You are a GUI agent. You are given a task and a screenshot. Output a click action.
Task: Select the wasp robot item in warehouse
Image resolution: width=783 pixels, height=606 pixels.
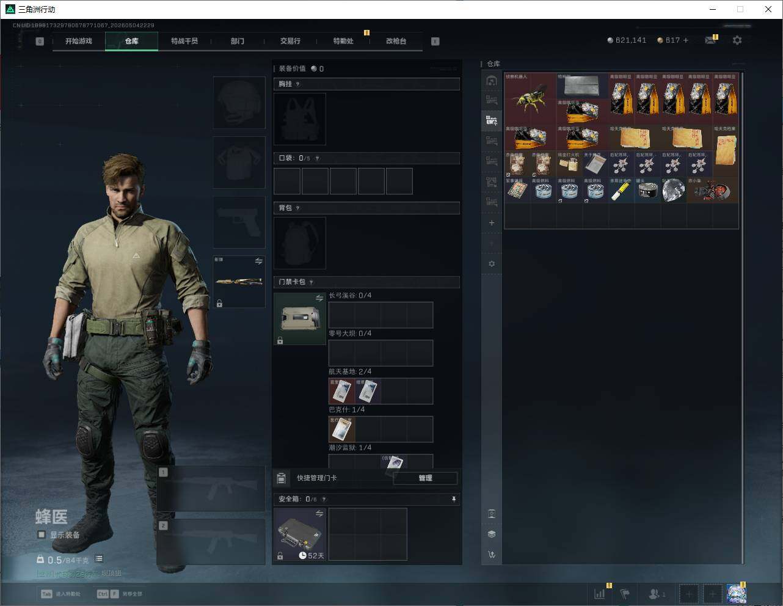[x=530, y=99]
